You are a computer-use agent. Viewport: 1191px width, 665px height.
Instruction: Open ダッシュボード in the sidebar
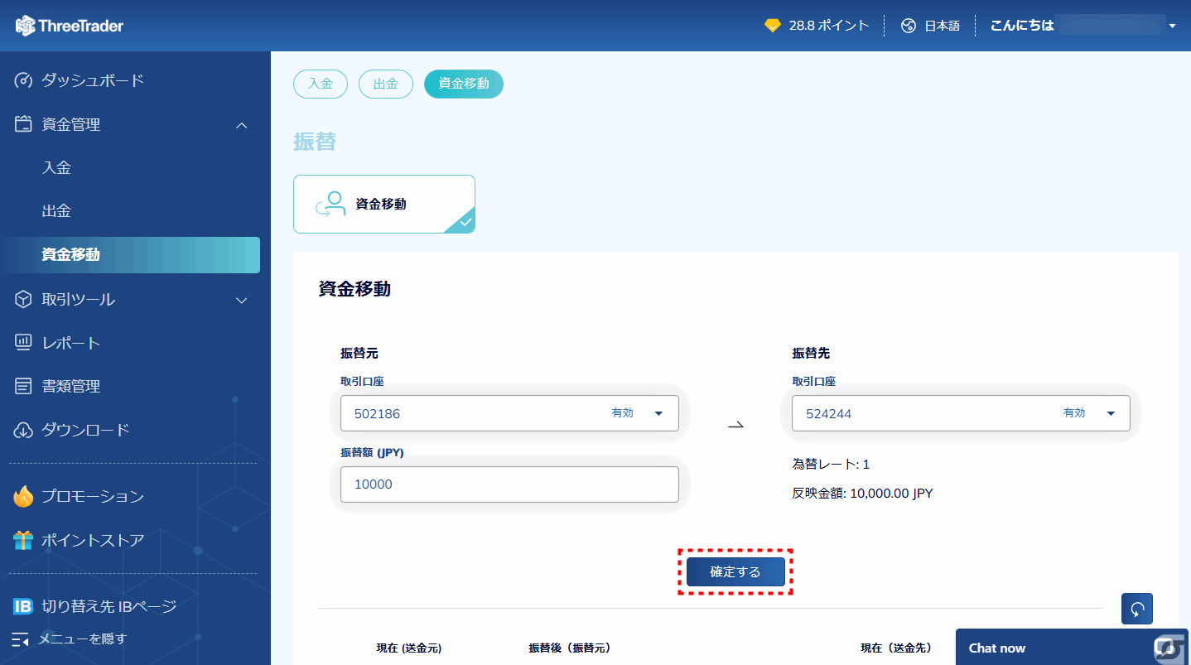pyautogui.click(x=94, y=80)
